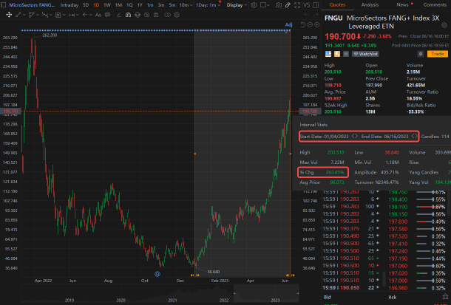Image resolution: width=451 pixels, height=305 pixels.
Task: Click the text annotation Aa tool
Action: pyautogui.click(x=98, y=15)
